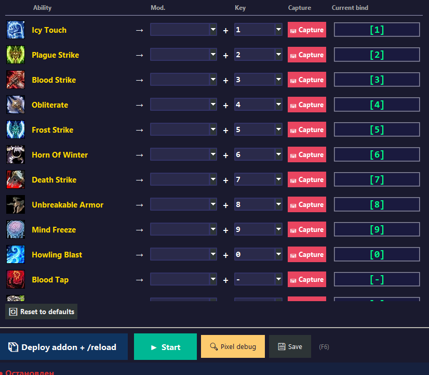Capture a key for Obliterate
This screenshot has height=375, width=429.
click(307, 105)
